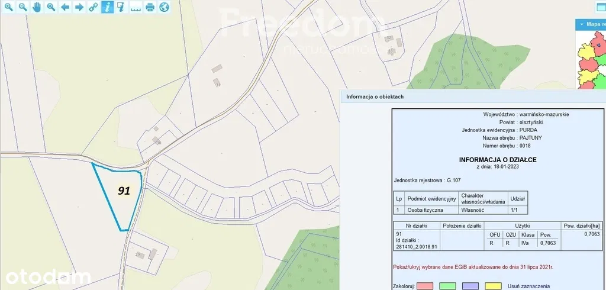Select the zoom out magnifier tool
Screen dimensions: 606x290
(22, 7)
